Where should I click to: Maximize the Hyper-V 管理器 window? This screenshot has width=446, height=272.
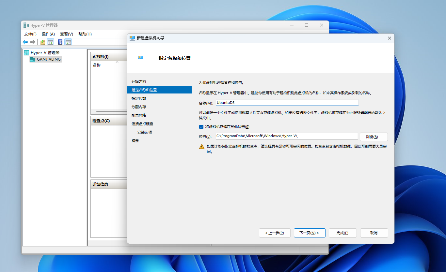pos(307,25)
